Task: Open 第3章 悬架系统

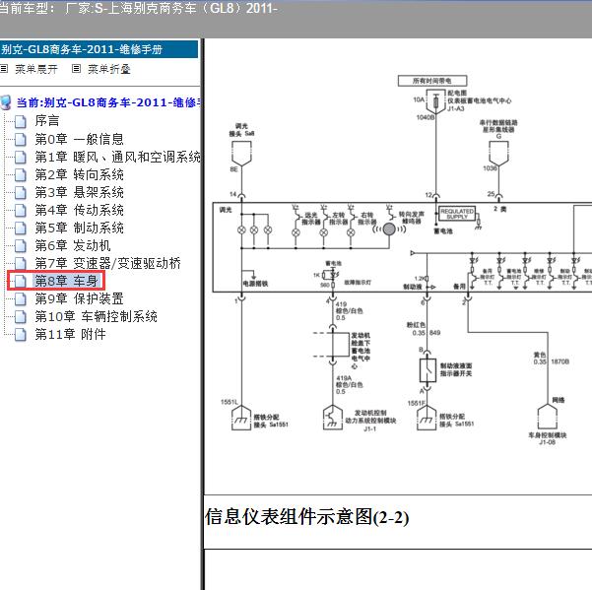Action: coord(79,192)
